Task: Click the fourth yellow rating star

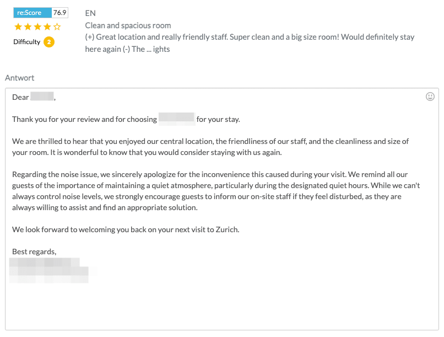Action: point(47,27)
